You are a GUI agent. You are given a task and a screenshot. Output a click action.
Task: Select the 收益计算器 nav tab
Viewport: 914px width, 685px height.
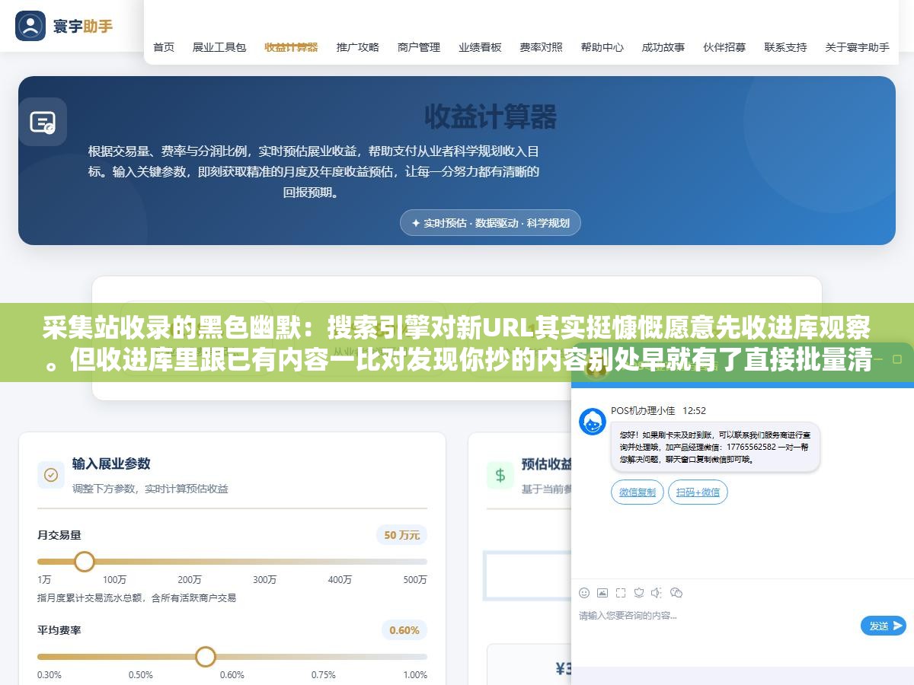click(x=291, y=47)
